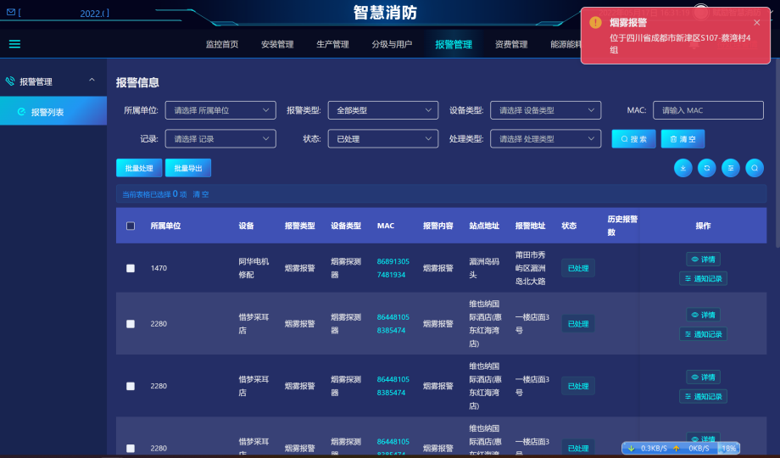780x458 pixels.
Task: Open the column settings round icon
Action: click(731, 168)
